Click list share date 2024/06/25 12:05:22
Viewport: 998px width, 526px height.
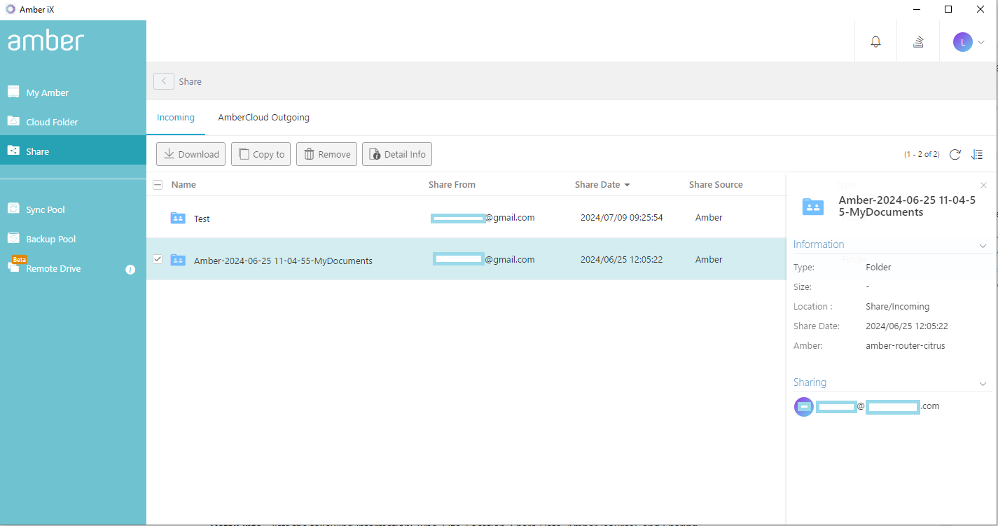[621, 260]
